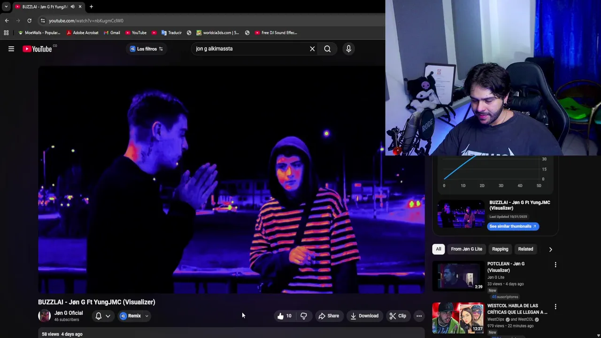601x338 pixels.
Task: Open site information icon in address bar
Action: [43, 21]
